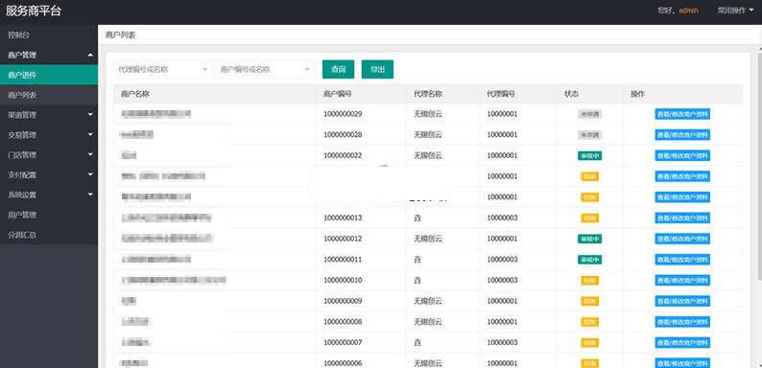Image resolution: width=762 pixels, height=368 pixels.
Task: Collapse the 商户管理 menu arrow
Action: [x=90, y=56]
